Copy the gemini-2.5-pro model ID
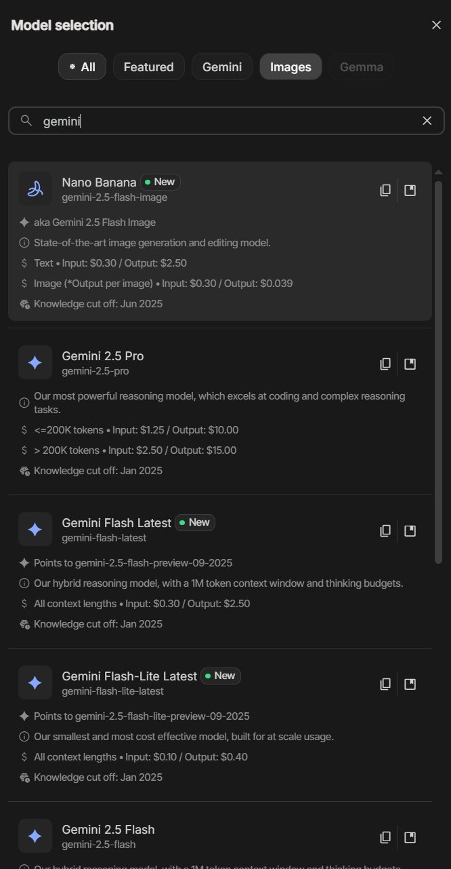451x869 pixels. click(385, 364)
